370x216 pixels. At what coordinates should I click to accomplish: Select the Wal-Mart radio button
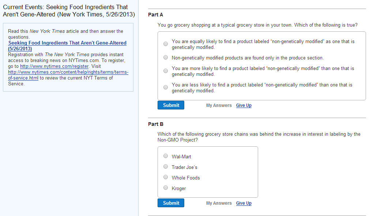166,156
